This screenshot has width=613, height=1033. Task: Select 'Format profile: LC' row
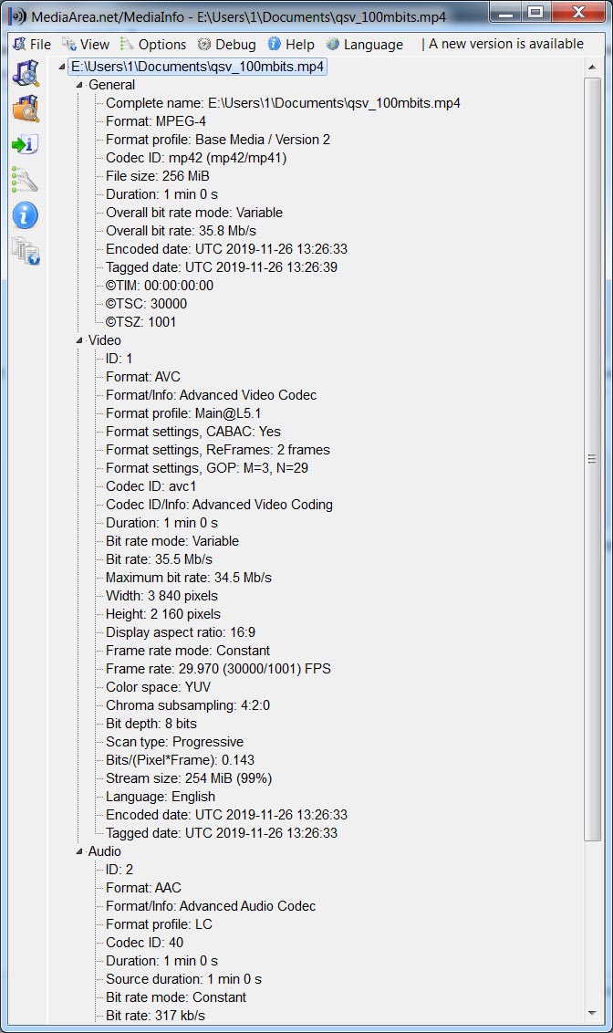[160, 924]
